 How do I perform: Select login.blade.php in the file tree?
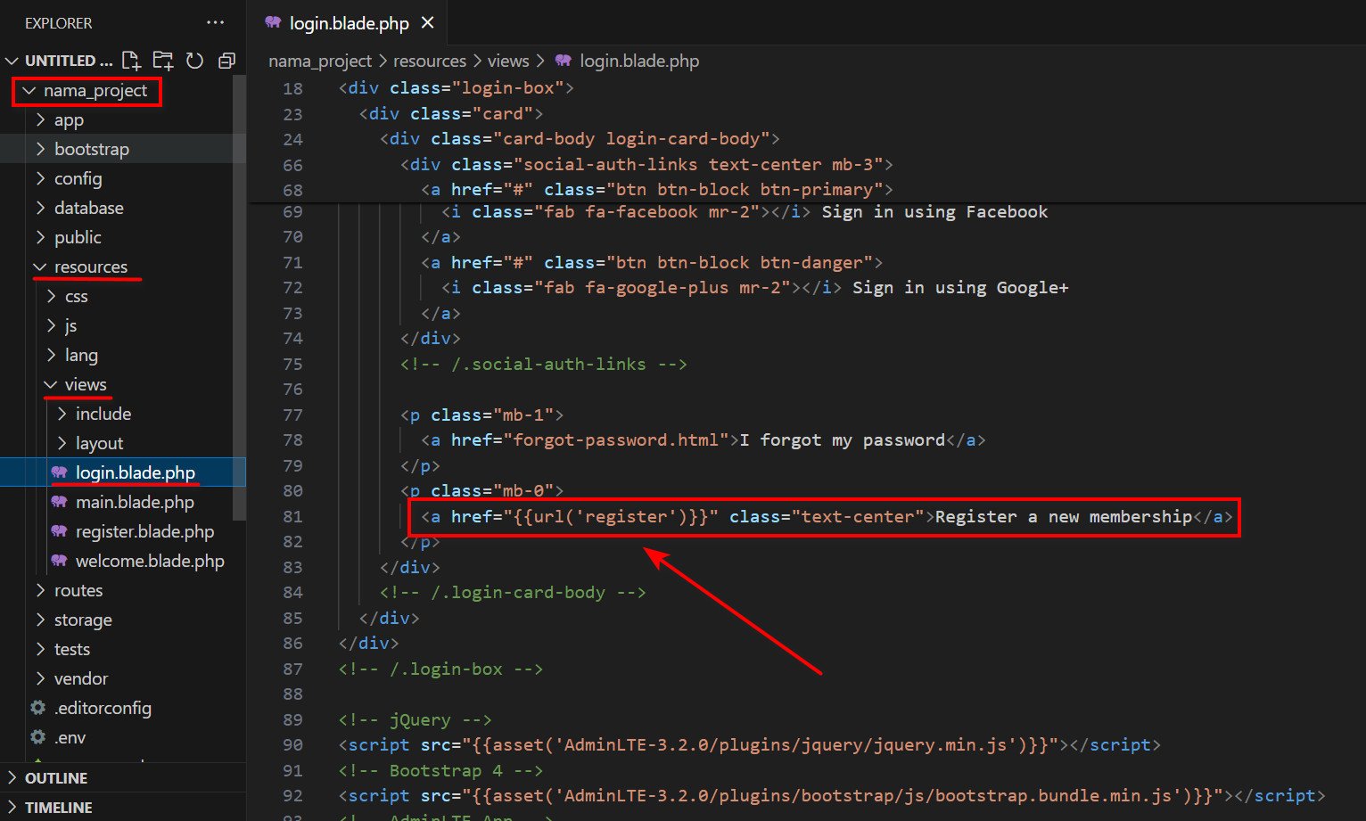[x=123, y=472]
